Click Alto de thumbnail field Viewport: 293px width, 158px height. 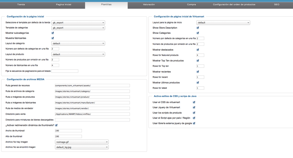(x=68, y=136)
